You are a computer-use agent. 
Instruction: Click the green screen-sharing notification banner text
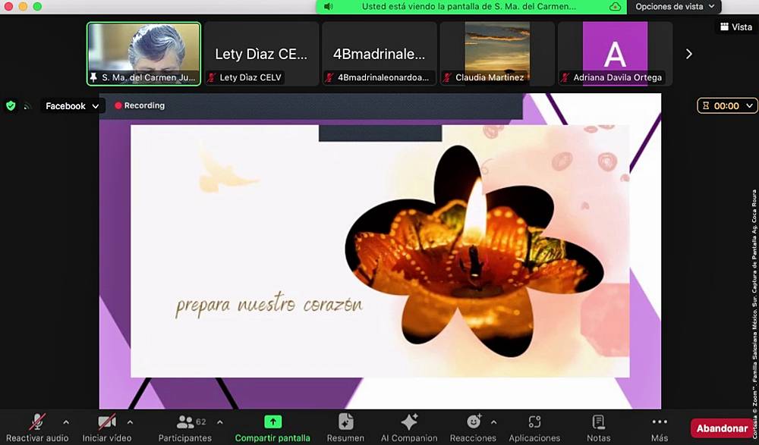click(469, 7)
